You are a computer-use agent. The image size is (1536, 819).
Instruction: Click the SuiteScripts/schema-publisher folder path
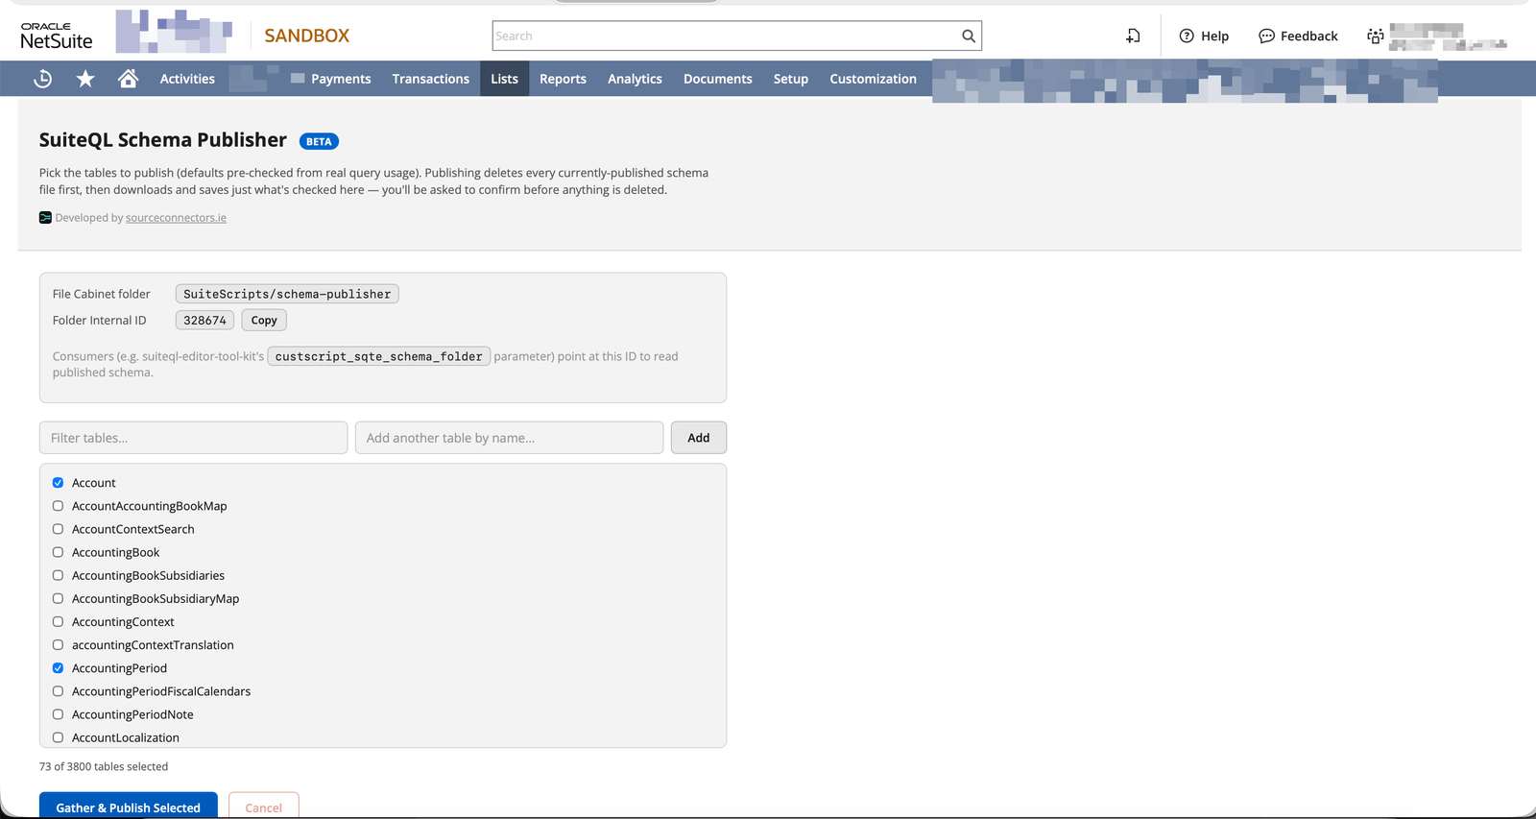(x=287, y=294)
